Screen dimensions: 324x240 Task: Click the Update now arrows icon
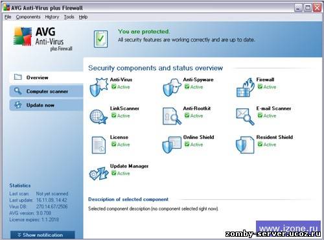point(18,105)
